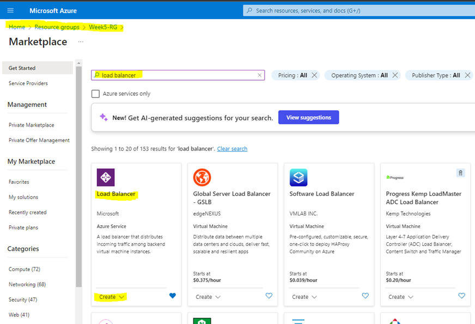Expand Create dropdown for Progress Kemp LoadMaster
Screen dimensions: 475x324
click(x=400, y=297)
